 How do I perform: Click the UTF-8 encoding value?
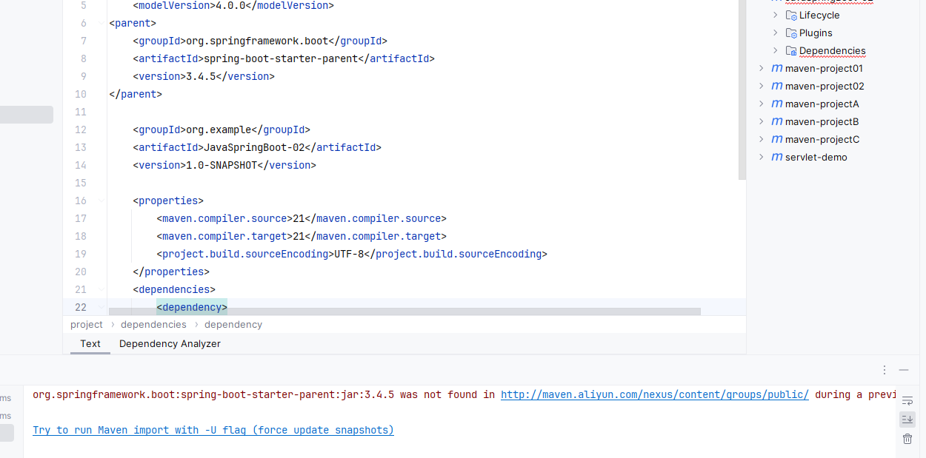[349, 254]
